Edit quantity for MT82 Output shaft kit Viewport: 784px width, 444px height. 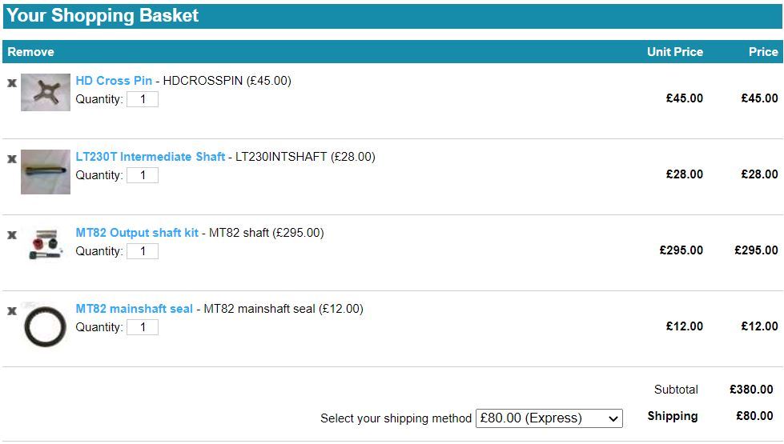[143, 250]
